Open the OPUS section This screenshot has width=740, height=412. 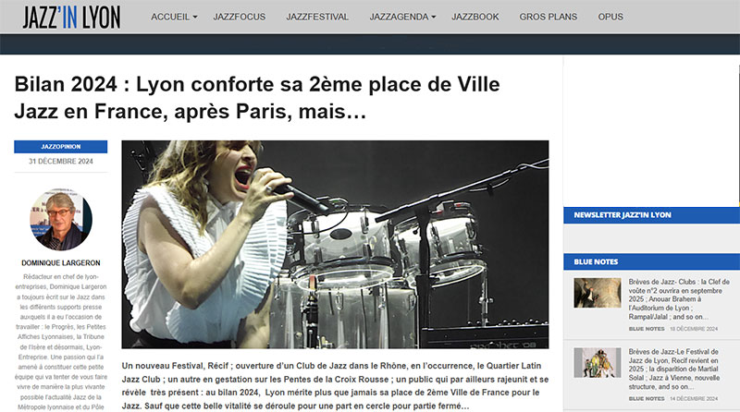click(x=610, y=17)
